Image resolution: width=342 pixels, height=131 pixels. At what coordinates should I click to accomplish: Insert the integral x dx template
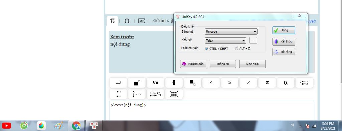pos(137,94)
